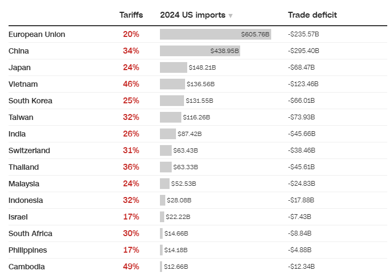Click Indonesia's -$17.88B deficit figure
Screen dimensions: 391x280
click(x=301, y=200)
